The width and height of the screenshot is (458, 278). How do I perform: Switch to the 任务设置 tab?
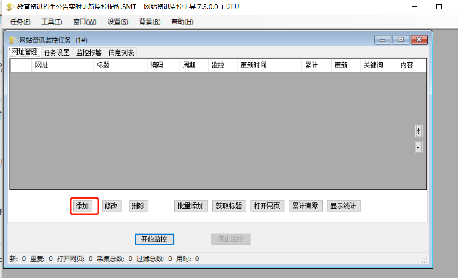click(x=57, y=53)
